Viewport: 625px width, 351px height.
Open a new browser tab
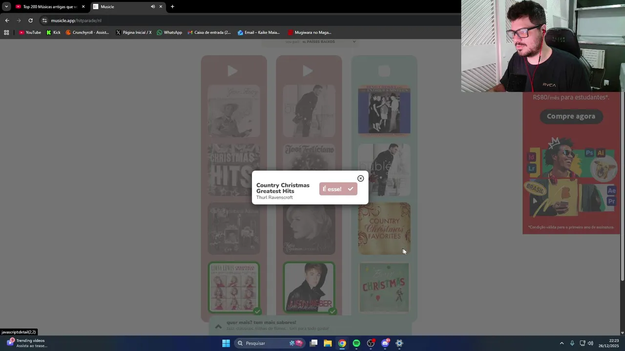point(172,7)
